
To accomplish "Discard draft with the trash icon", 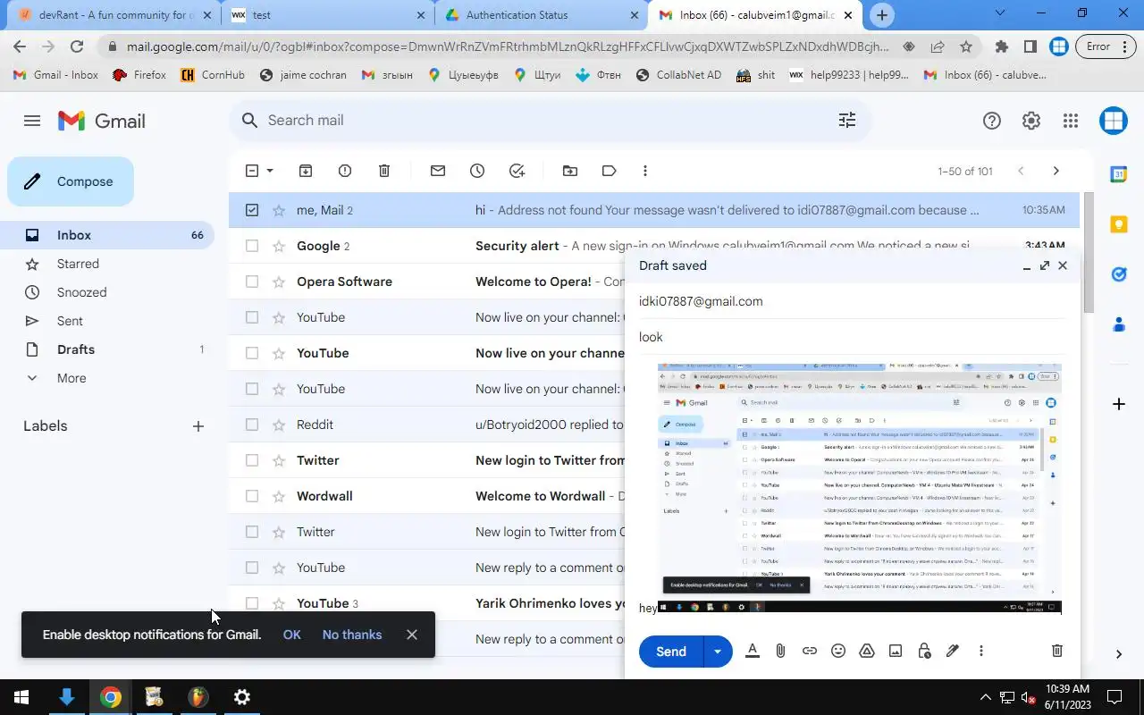I will 1057,651.
